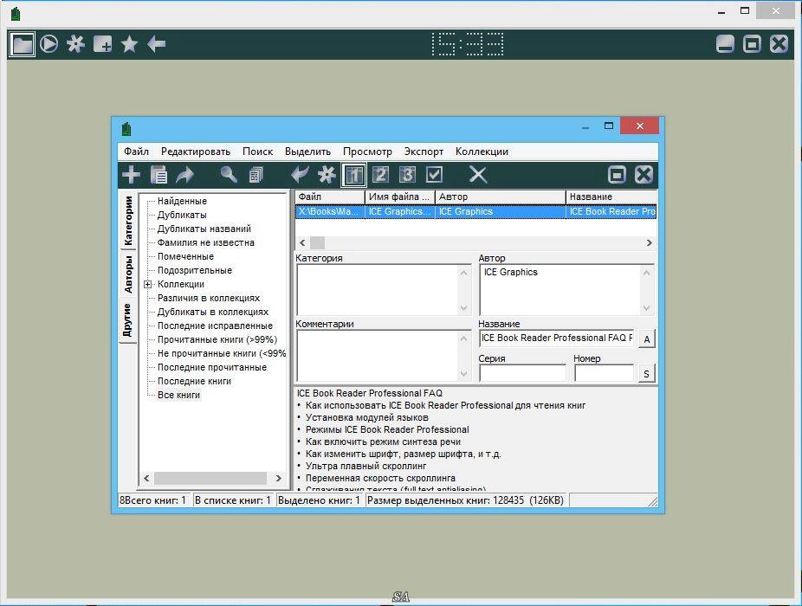Image resolution: width=802 pixels, height=606 pixels.
Task: Open the library folder icon in main toolbar
Action: pyautogui.click(x=23, y=44)
